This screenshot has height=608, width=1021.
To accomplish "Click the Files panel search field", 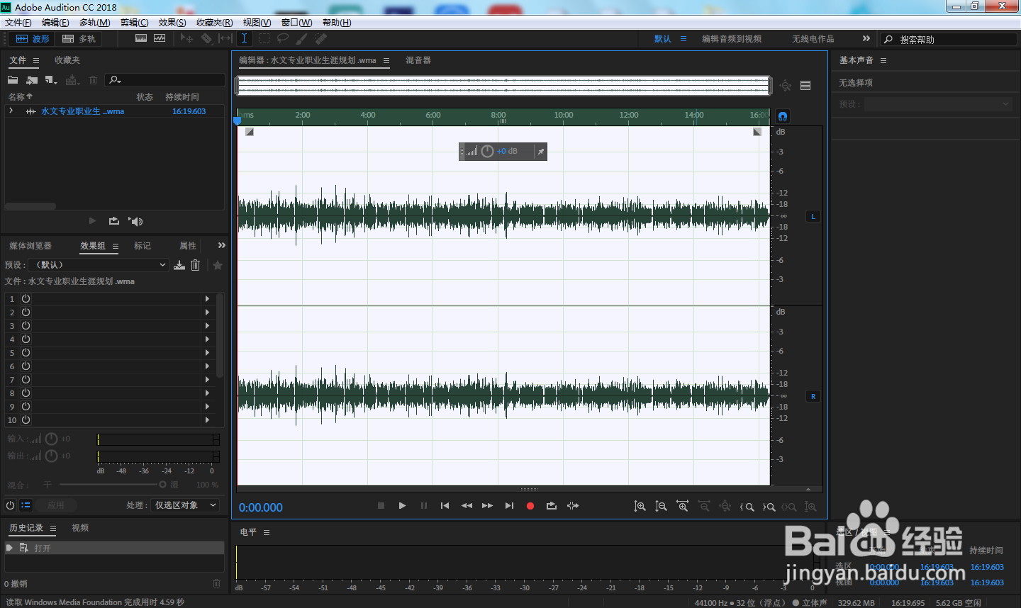I will 165,80.
